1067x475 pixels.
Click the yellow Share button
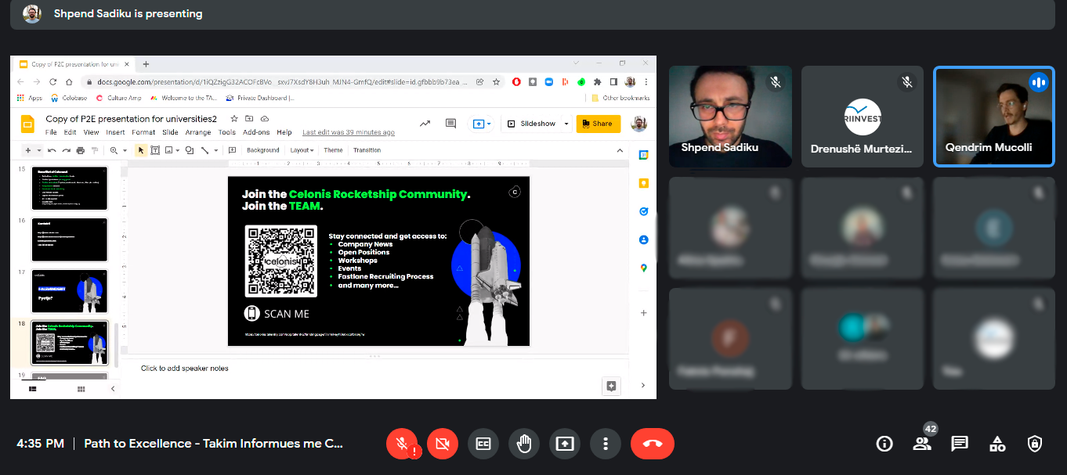598,124
